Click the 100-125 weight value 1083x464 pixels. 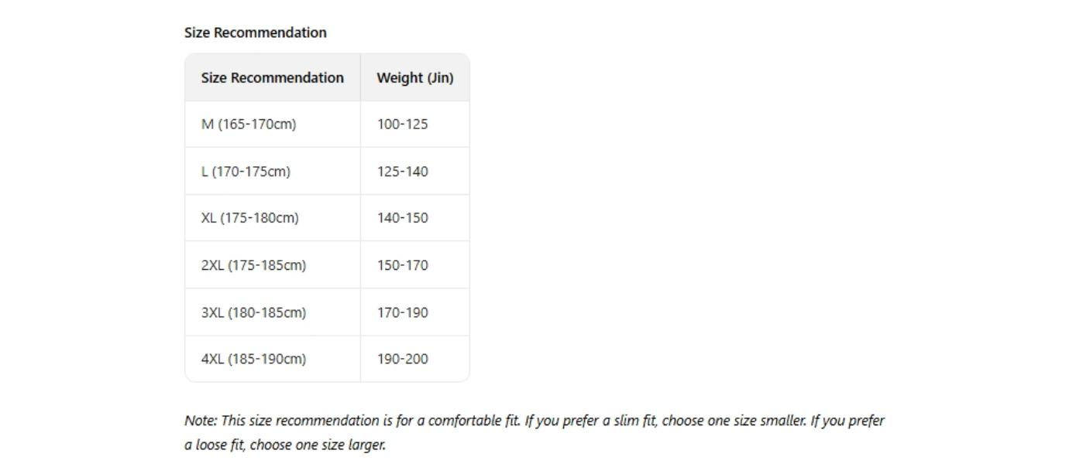coord(402,124)
